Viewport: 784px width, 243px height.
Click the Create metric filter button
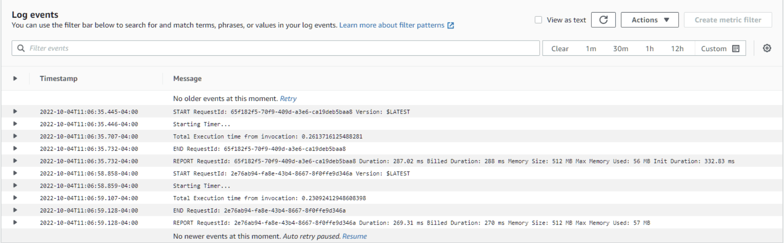tap(727, 20)
